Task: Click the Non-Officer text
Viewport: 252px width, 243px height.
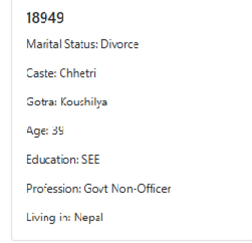Action: pyautogui.click(x=141, y=188)
